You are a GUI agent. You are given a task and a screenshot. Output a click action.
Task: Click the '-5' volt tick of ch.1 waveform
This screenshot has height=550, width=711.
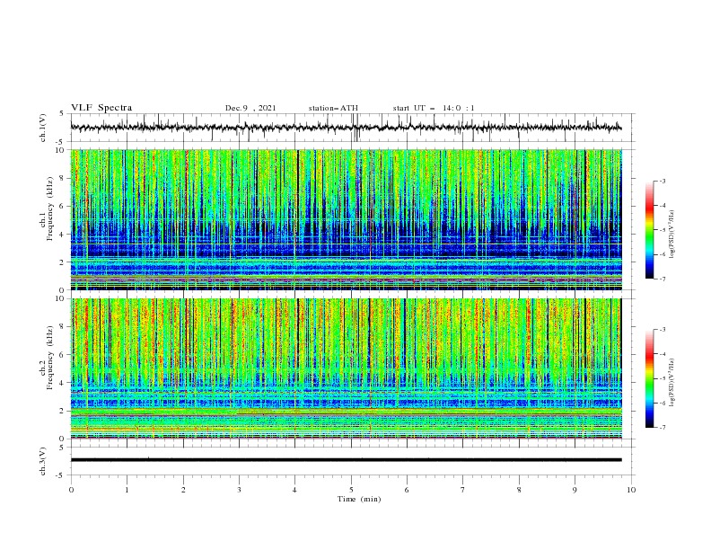click(x=60, y=142)
